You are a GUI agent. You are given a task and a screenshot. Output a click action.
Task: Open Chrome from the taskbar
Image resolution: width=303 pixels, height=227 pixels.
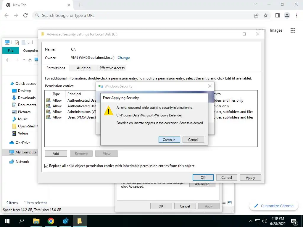click(x=51, y=221)
